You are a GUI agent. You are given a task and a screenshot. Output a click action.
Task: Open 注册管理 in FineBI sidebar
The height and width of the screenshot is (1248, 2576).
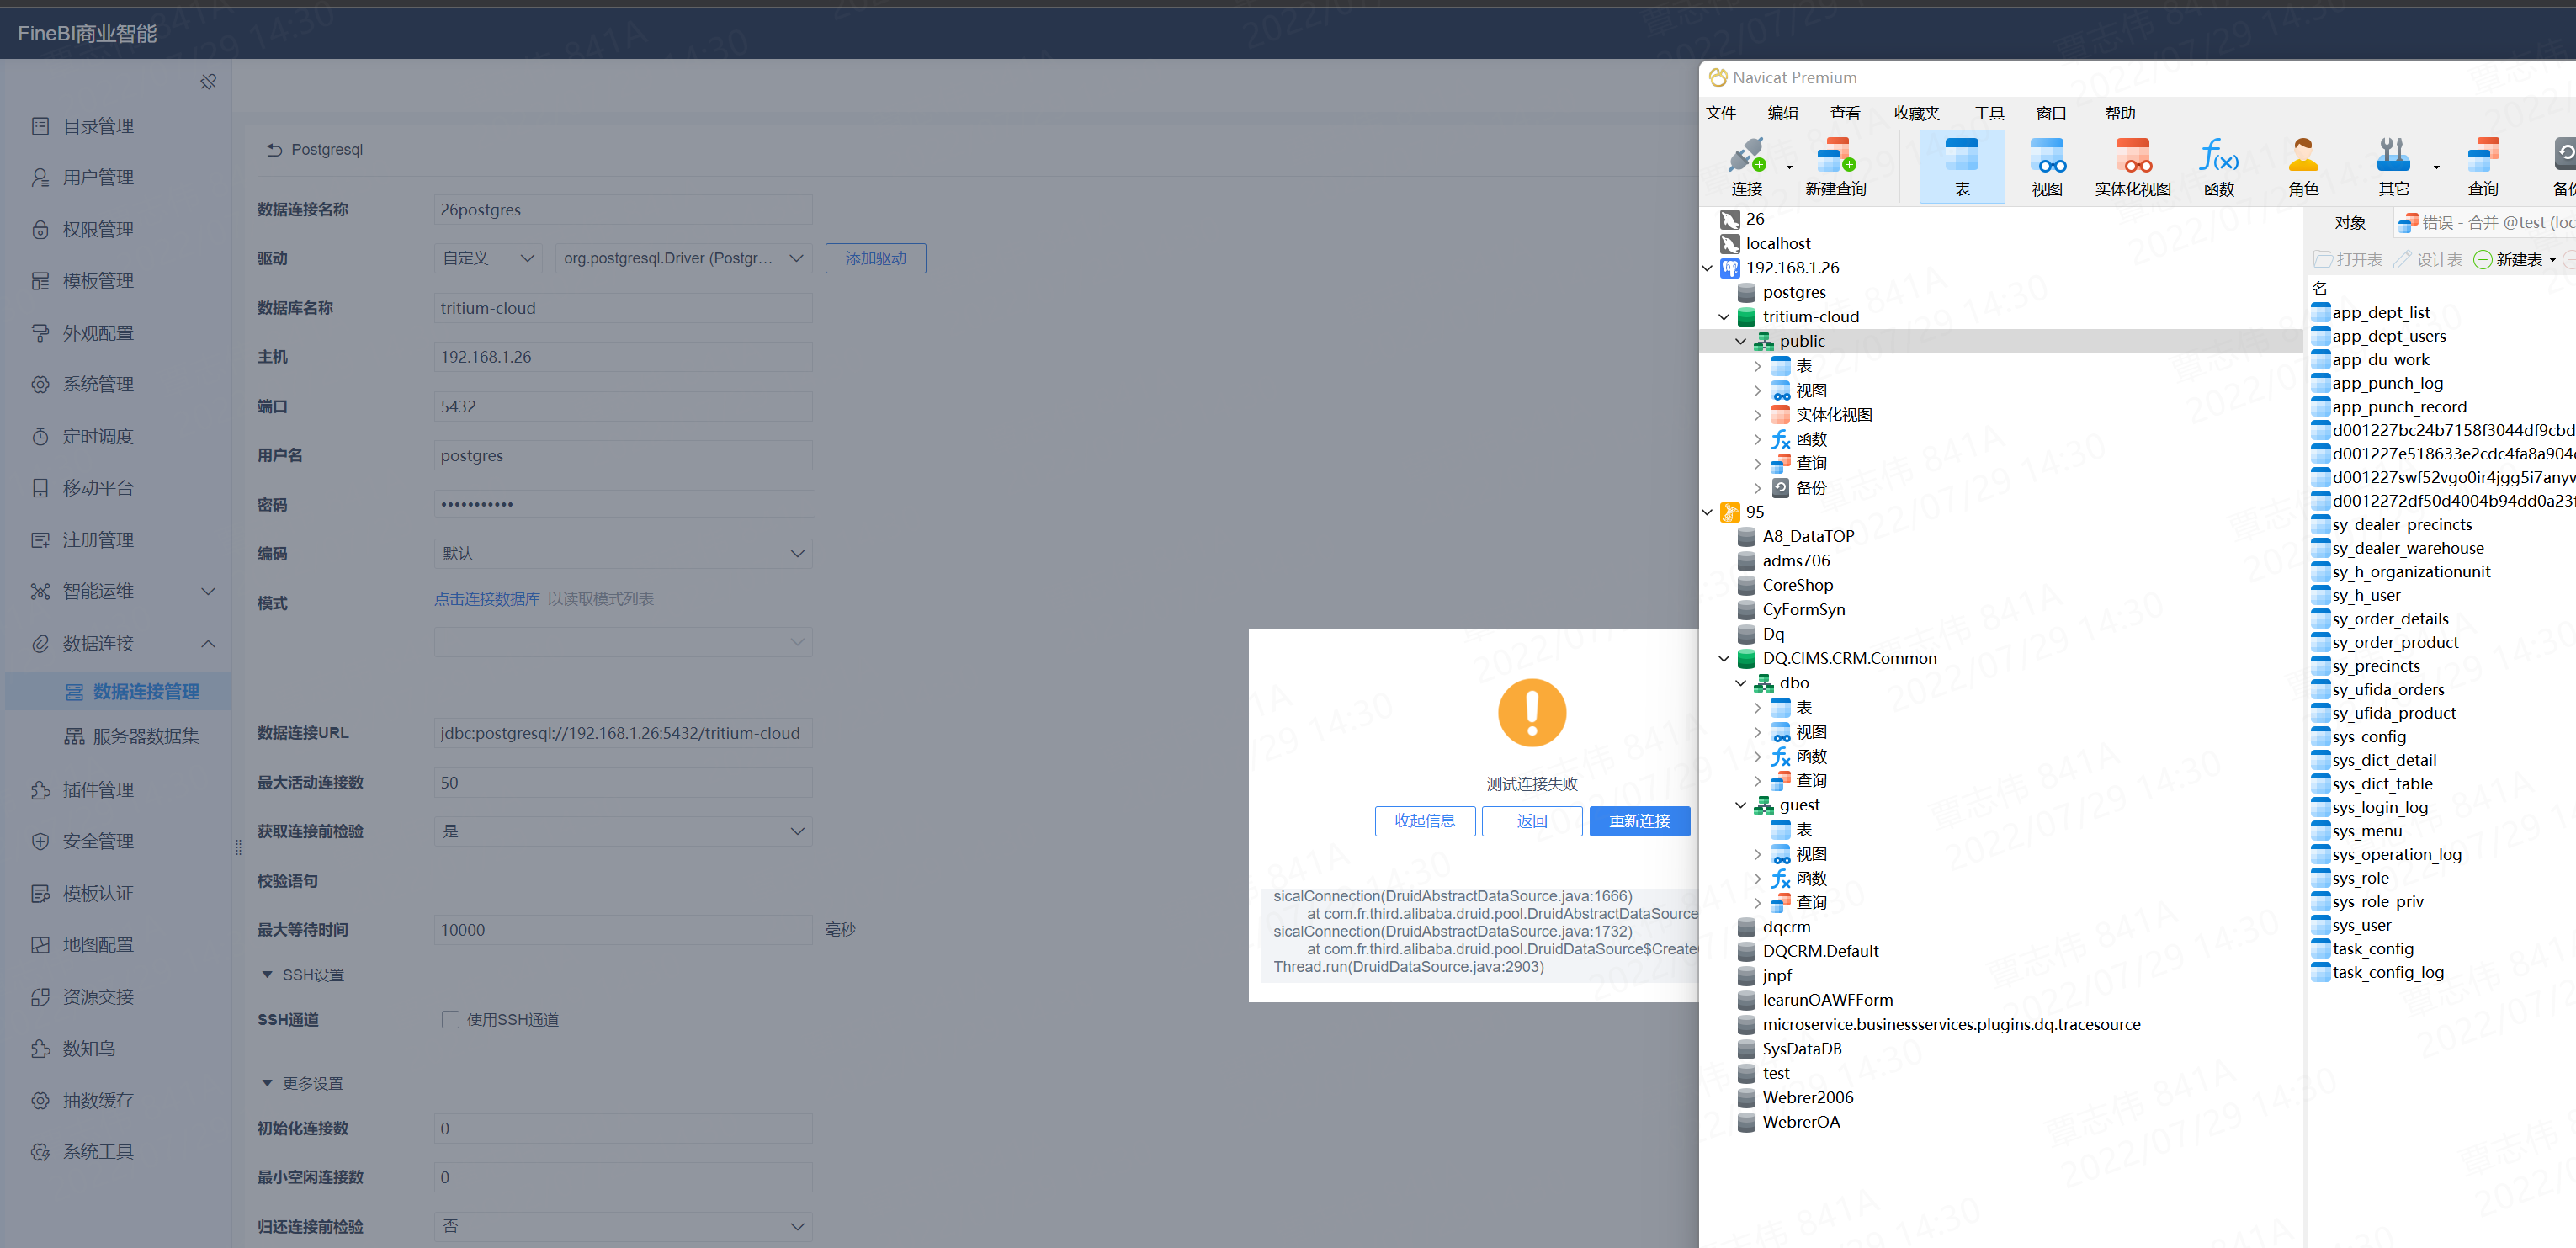pyautogui.click(x=97, y=540)
